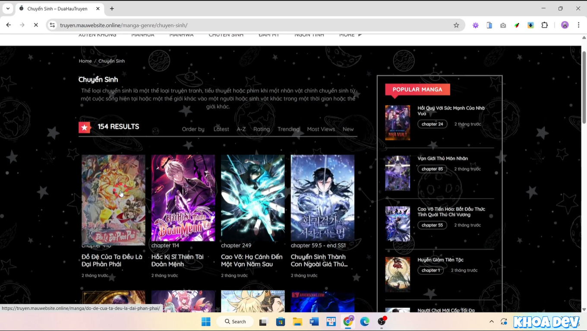Select the Chuyển Sinh – DuaHauTruyen tab

(59, 9)
